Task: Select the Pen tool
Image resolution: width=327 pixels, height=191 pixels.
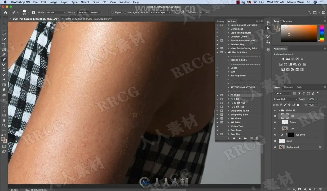Action: click(x=4, y=100)
